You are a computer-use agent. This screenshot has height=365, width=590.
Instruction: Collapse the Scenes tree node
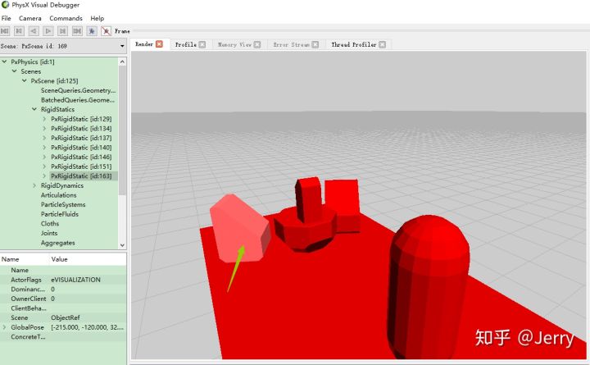pyautogui.click(x=14, y=71)
